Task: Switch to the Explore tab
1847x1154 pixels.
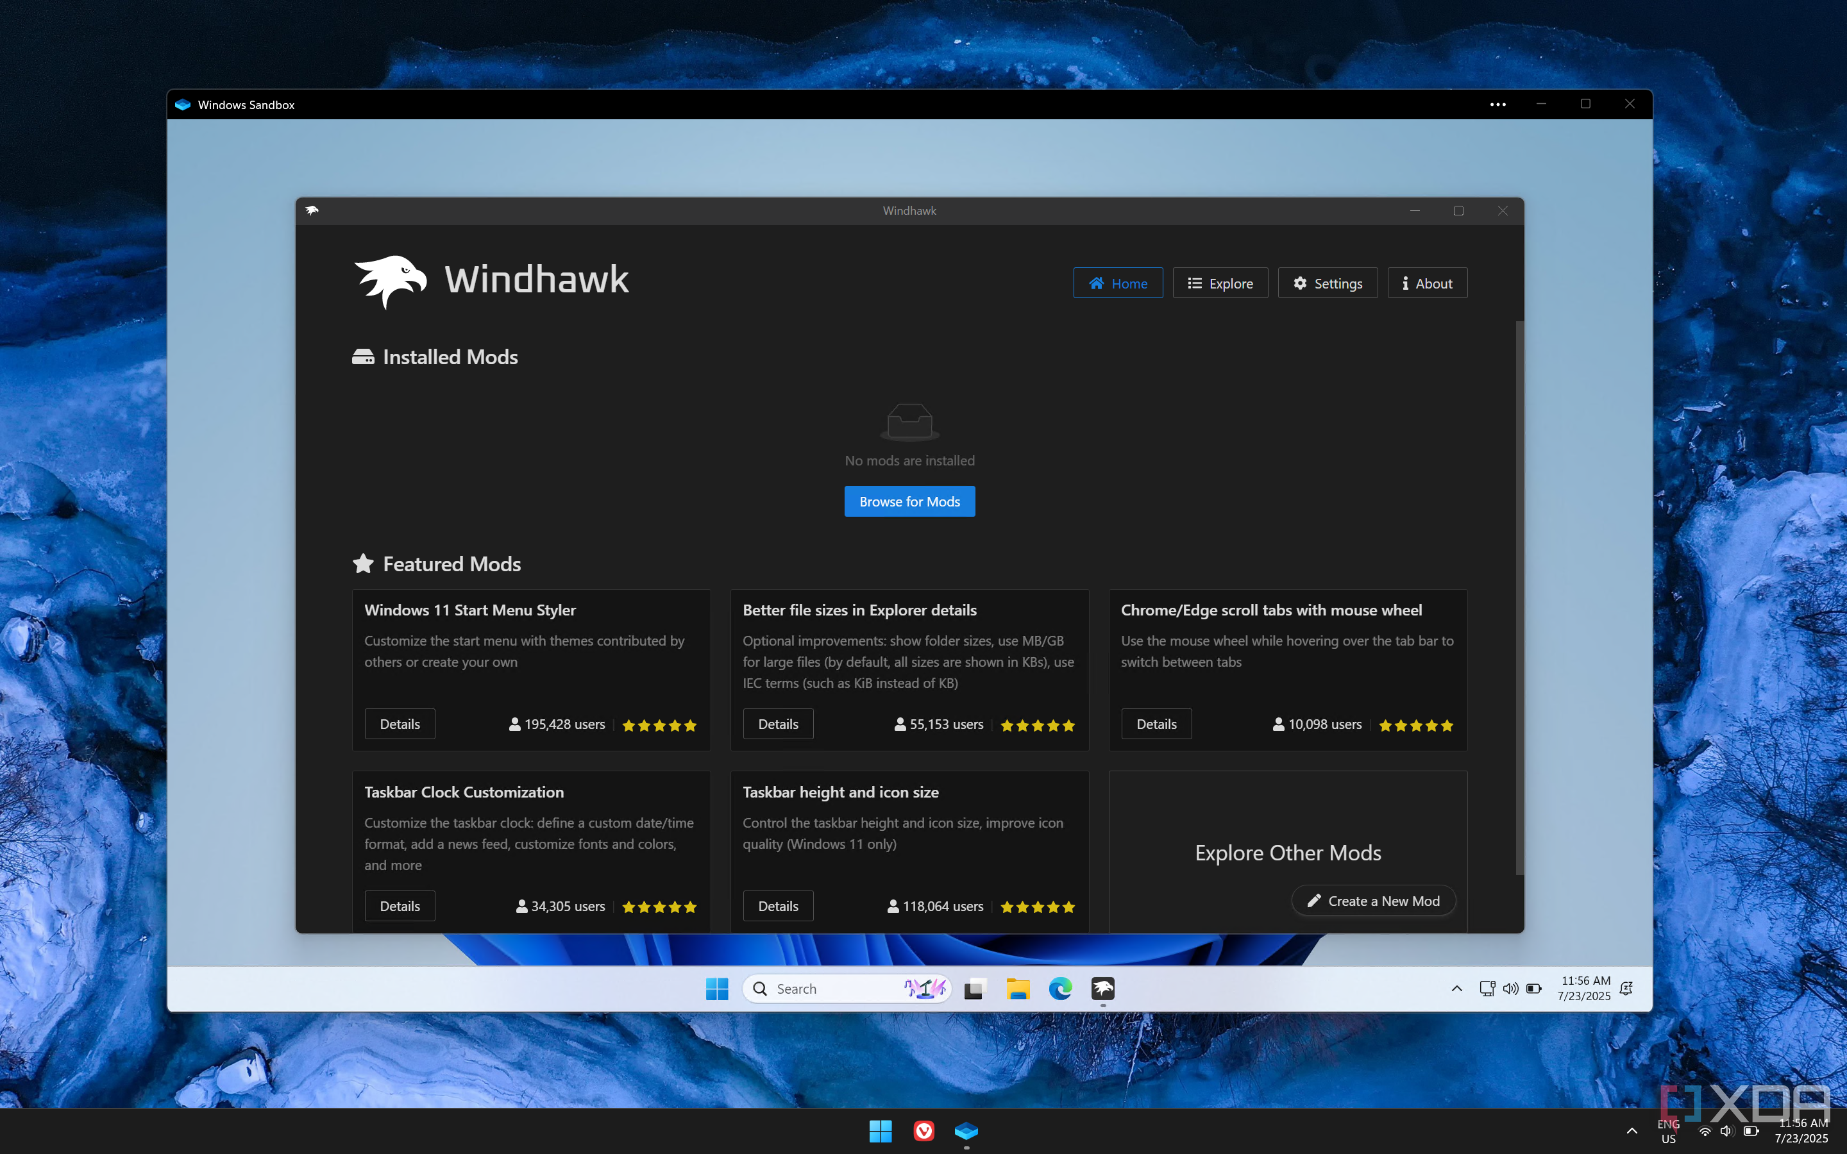Action: click(x=1220, y=283)
